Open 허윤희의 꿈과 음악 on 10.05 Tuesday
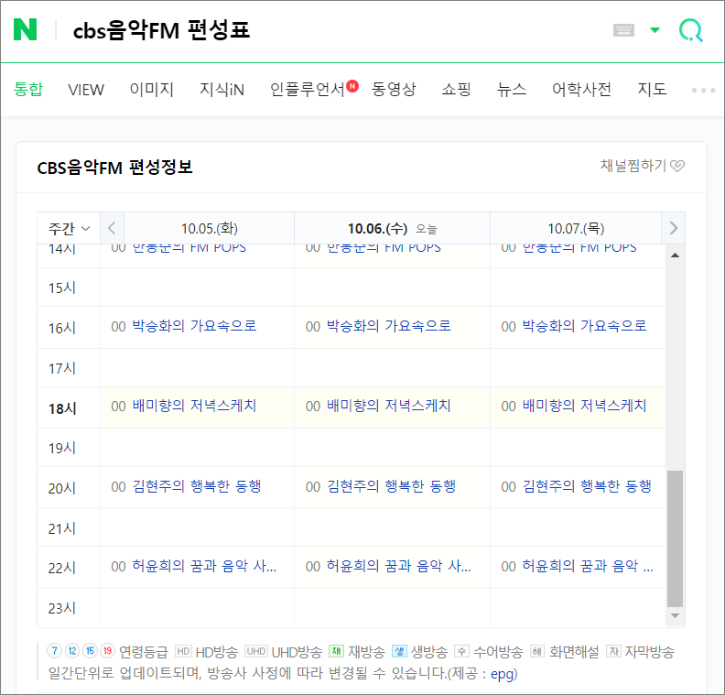Viewport: 725px width, 695px height. (204, 566)
